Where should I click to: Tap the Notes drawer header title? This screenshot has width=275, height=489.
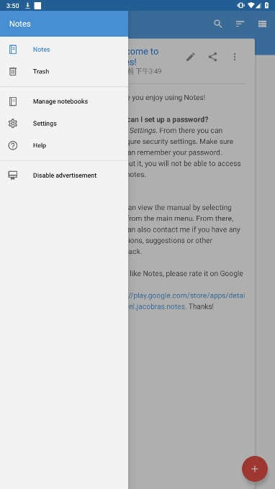[x=20, y=24]
